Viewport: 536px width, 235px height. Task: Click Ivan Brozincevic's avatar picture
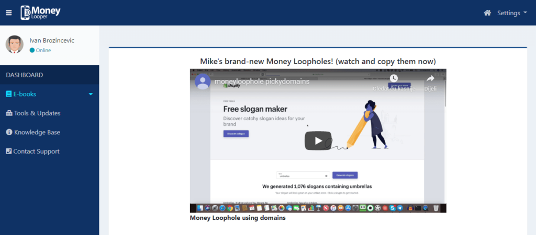14,44
